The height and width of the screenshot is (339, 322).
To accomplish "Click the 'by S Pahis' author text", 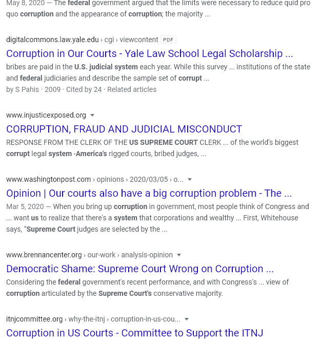I will (x=23, y=89).
